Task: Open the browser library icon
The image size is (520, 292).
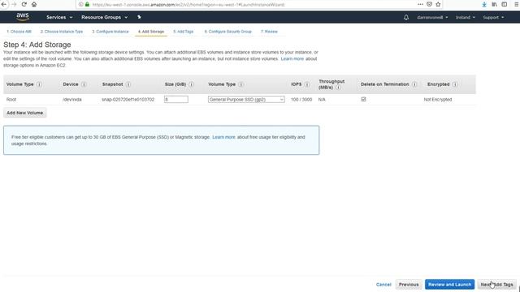Action: (494, 4)
